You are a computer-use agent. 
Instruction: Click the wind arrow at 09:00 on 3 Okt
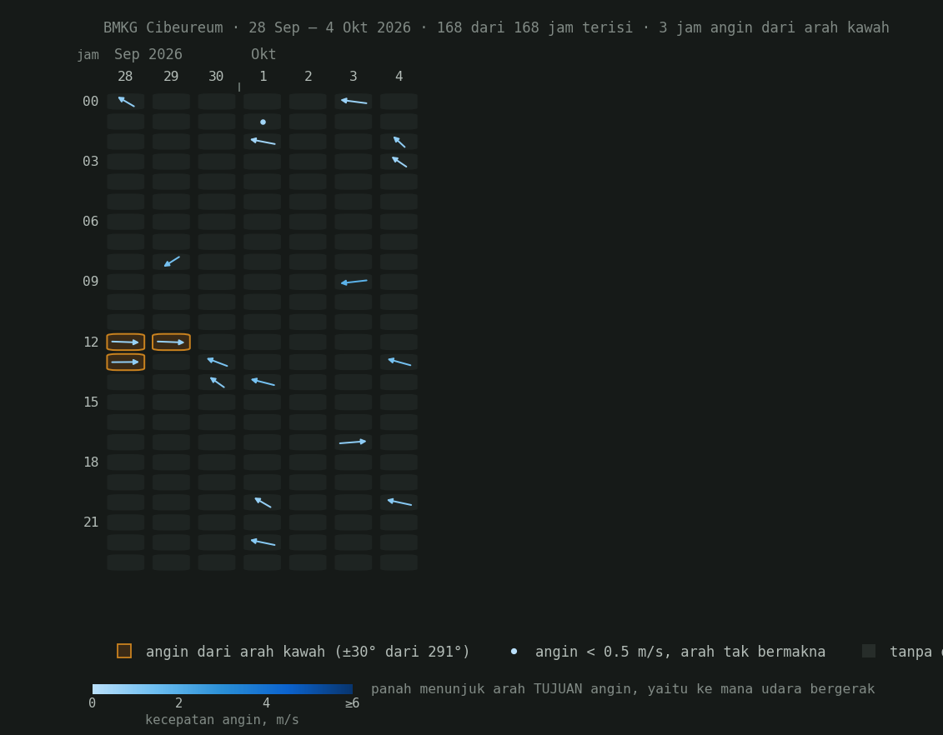point(354,282)
